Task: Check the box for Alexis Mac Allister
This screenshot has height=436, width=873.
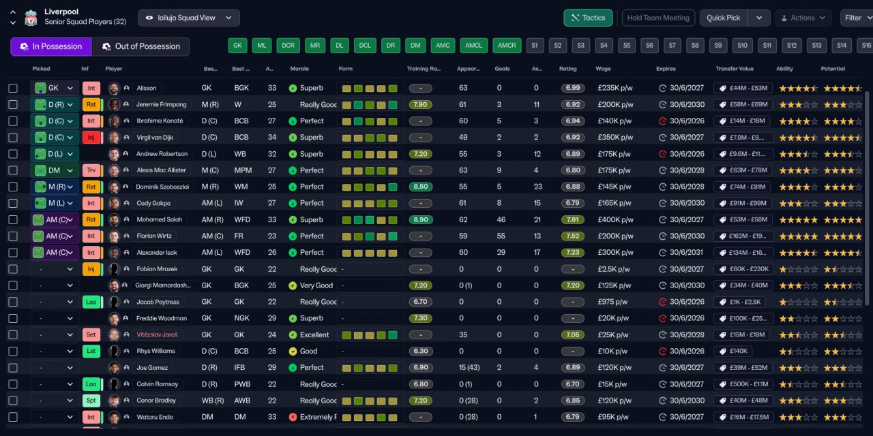Action: pyautogui.click(x=13, y=170)
